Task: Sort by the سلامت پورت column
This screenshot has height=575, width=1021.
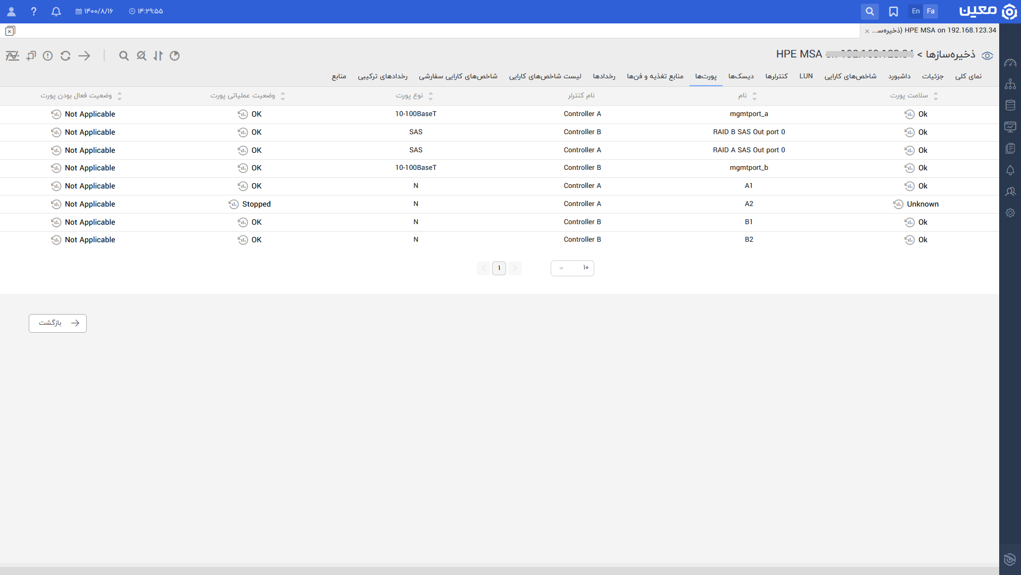Action: [x=935, y=96]
